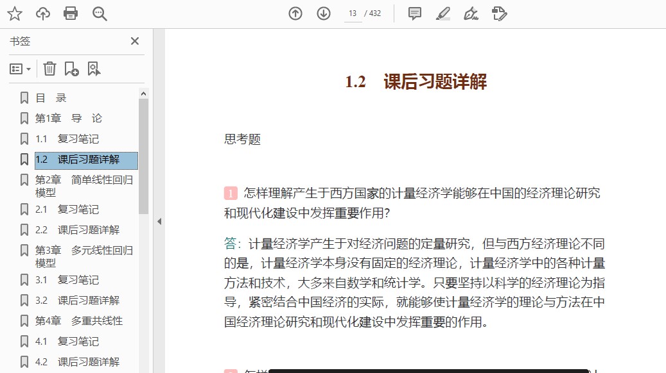Click the cloud upload icon
The height and width of the screenshot is (373, 666).
tap(42, 13)
